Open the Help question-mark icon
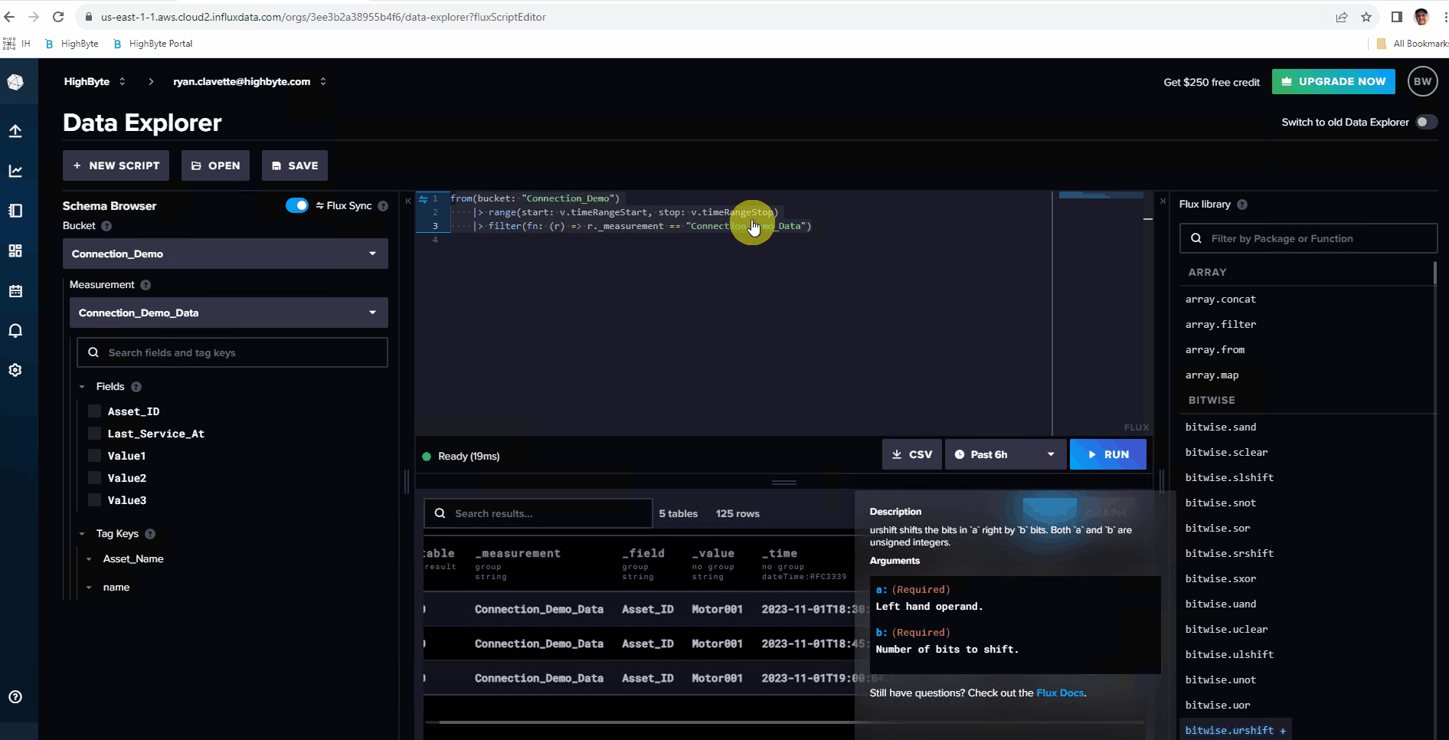This screenshot has width=1449, height=740. tap(15, 697)
